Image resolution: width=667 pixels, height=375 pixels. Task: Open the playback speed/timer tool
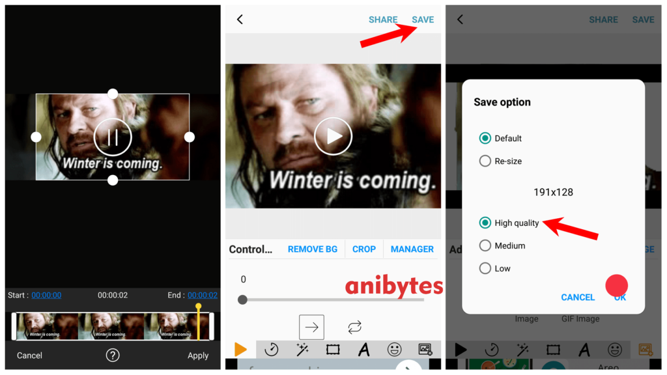click(272, 350)
